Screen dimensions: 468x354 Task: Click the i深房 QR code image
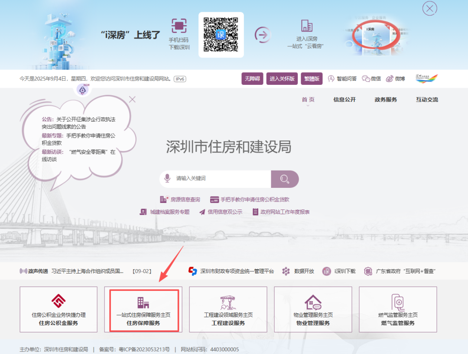click(221, 35)
